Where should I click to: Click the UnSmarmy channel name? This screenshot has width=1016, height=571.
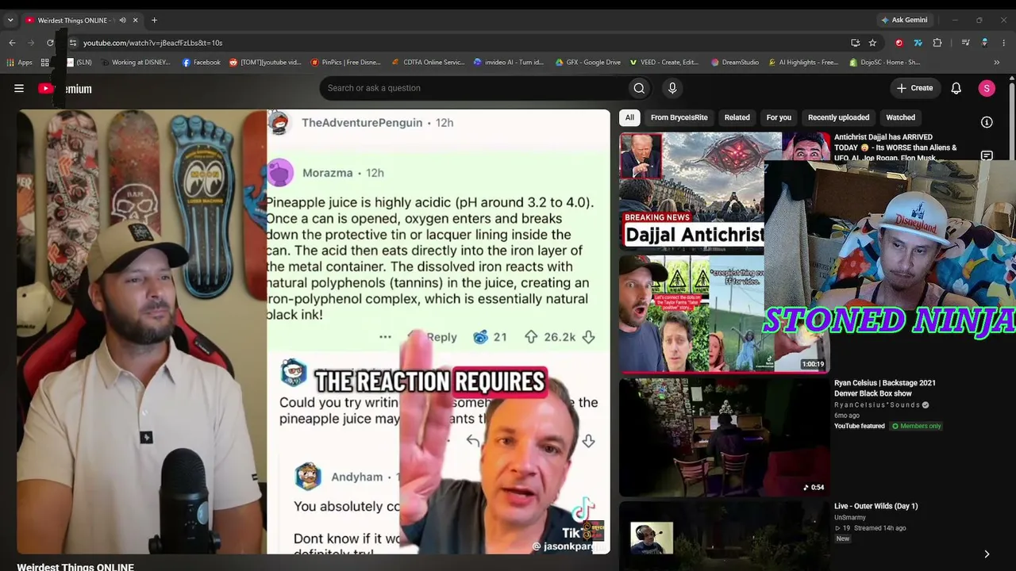(849, 517)
